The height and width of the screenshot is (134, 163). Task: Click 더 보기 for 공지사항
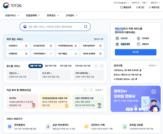tap(153, 65)
